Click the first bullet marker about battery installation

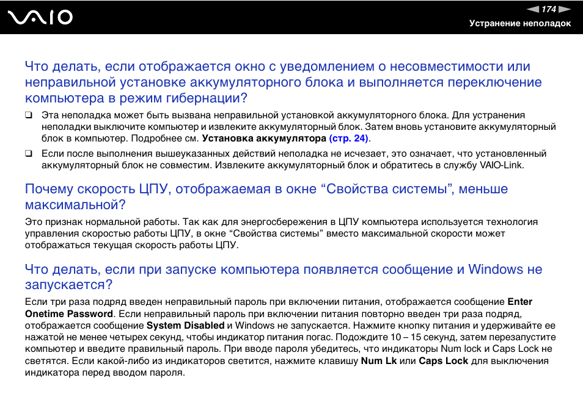tap(29, 114)
